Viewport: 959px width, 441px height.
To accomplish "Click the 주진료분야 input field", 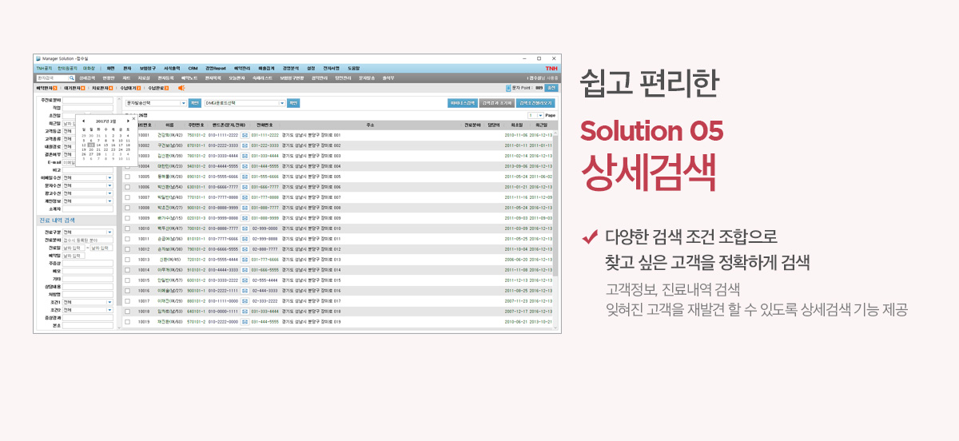I will (x=88, y=100).
